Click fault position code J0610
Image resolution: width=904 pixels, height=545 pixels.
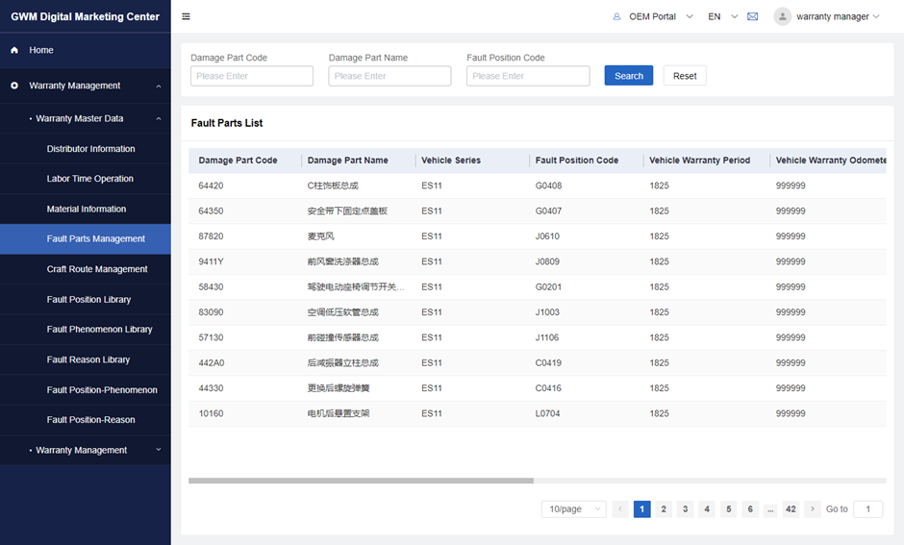547,236
